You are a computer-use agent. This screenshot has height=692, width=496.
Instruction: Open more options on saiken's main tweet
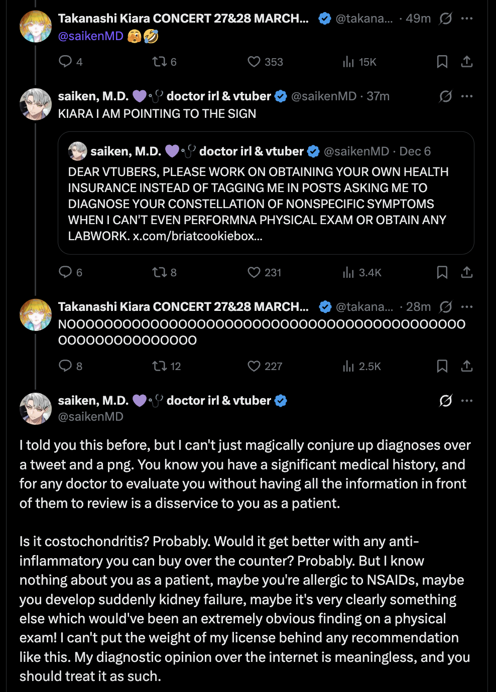467,401
